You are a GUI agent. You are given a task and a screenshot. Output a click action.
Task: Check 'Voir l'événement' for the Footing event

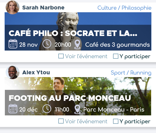(61, 121)
